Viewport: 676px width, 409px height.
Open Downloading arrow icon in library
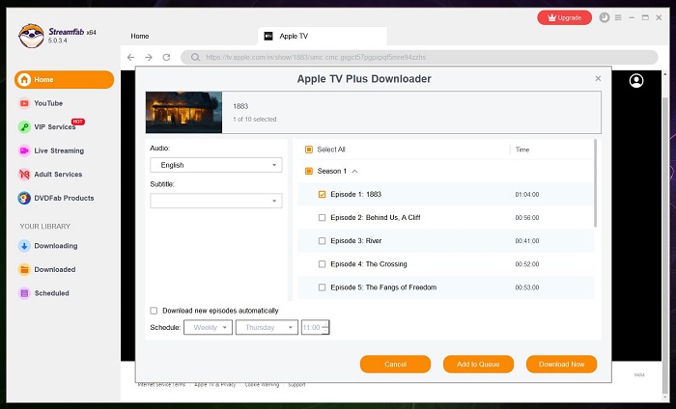coord(24,246)
